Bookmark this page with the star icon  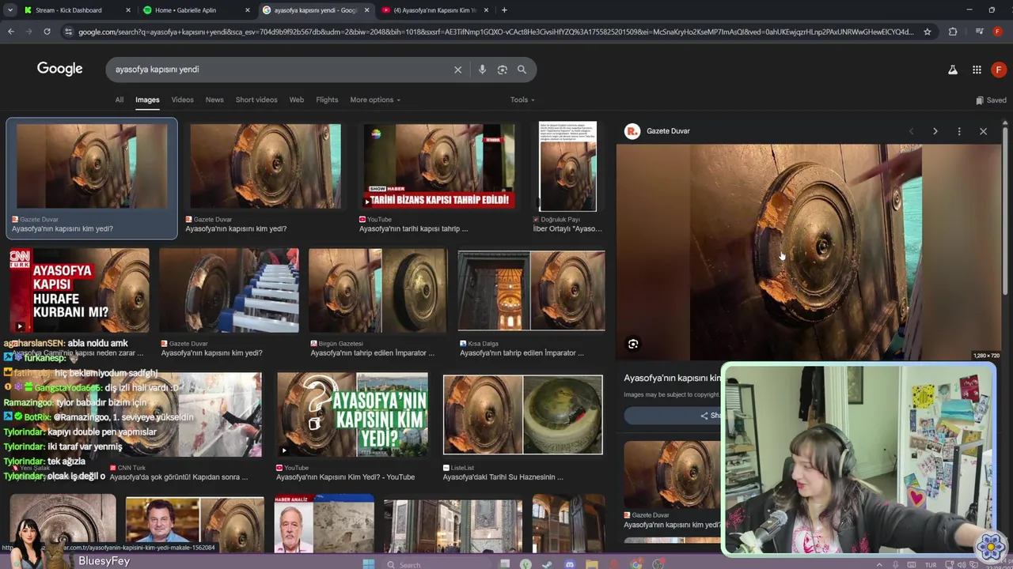coord(927,32)
